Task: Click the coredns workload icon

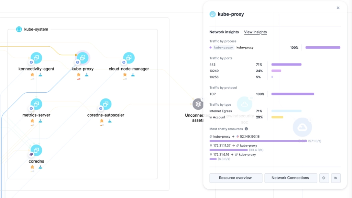Action: [36, 150]
